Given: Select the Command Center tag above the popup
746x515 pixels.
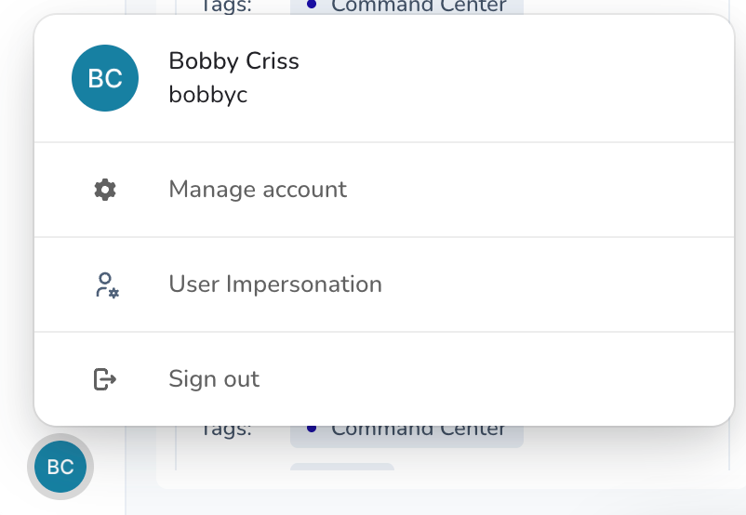Looking at the screenshot, I should click(x=406, y=7).
